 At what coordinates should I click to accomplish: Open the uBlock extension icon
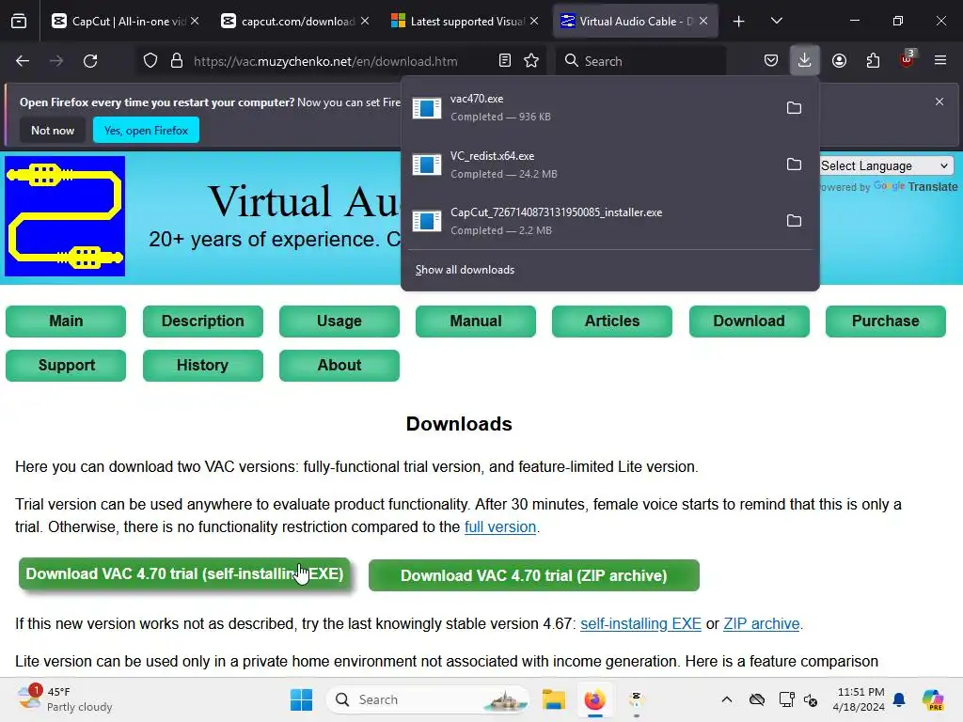[x=907, y=59]
